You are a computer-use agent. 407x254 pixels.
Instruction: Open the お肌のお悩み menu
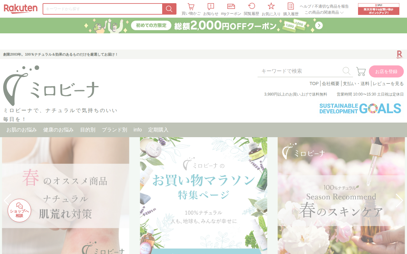22,130
